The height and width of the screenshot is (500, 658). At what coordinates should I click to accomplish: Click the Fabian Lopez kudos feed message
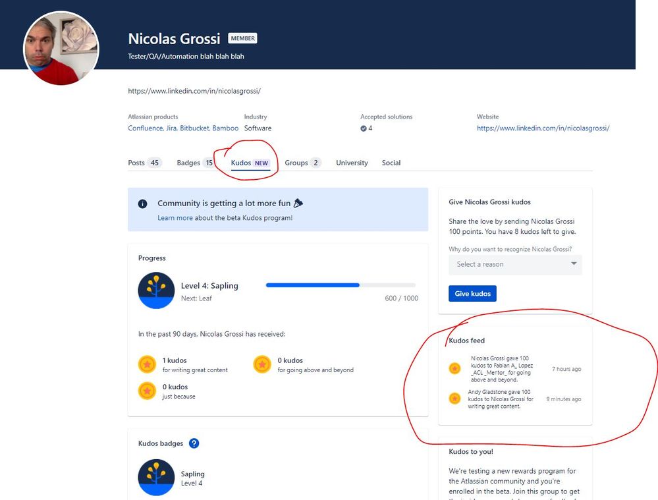click(501, 369)
